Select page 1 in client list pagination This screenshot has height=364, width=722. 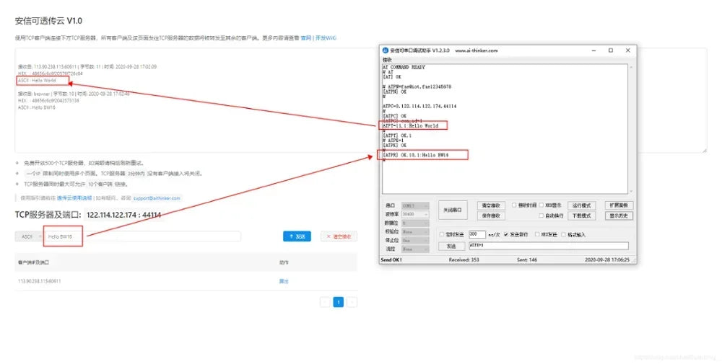click(339, 302)
